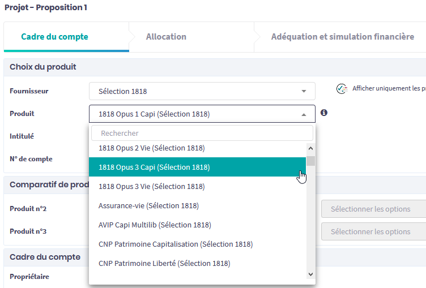This screenshot has width=426, height=288.
Task: Switch to the Allocation tab
Action: click(166, 37)
